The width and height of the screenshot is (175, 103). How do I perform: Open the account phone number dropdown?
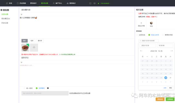(x=105, y=3)
